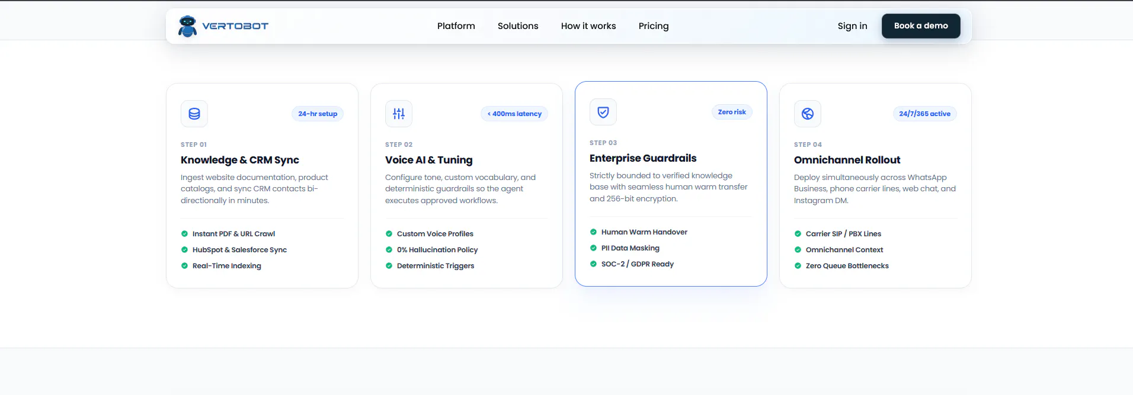The height and width of the screenshot is (395, 1133).
Task: Click the Deterministic Triggers text
Action: 436,266
